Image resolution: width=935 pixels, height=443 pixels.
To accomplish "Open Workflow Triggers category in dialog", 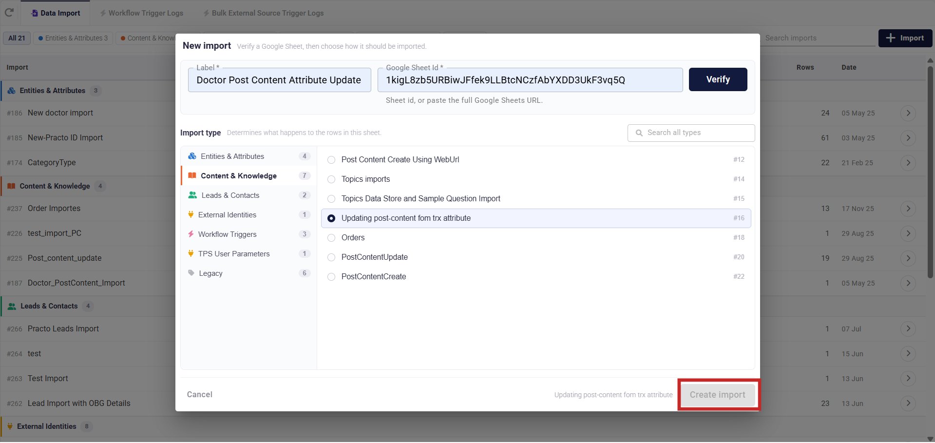I will click(248, 234).
